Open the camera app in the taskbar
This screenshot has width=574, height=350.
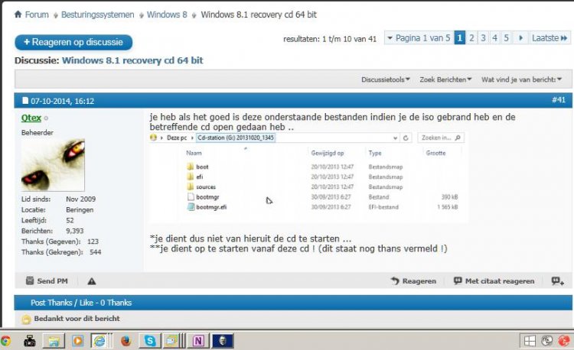(30, 342)
